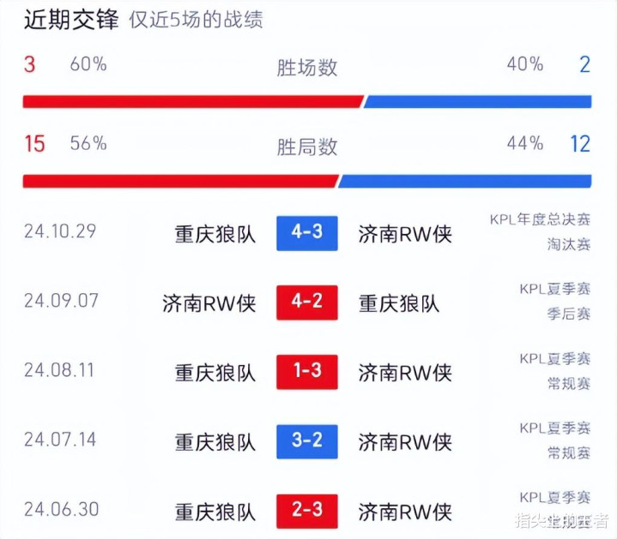Select the 1-3 score badge on 24.08.11
The height and width of the screenshot is (539, 617).
click(307, 372)
